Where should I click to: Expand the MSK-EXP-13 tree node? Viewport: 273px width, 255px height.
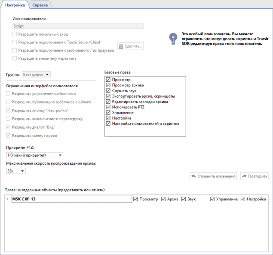tap(8, 199)
